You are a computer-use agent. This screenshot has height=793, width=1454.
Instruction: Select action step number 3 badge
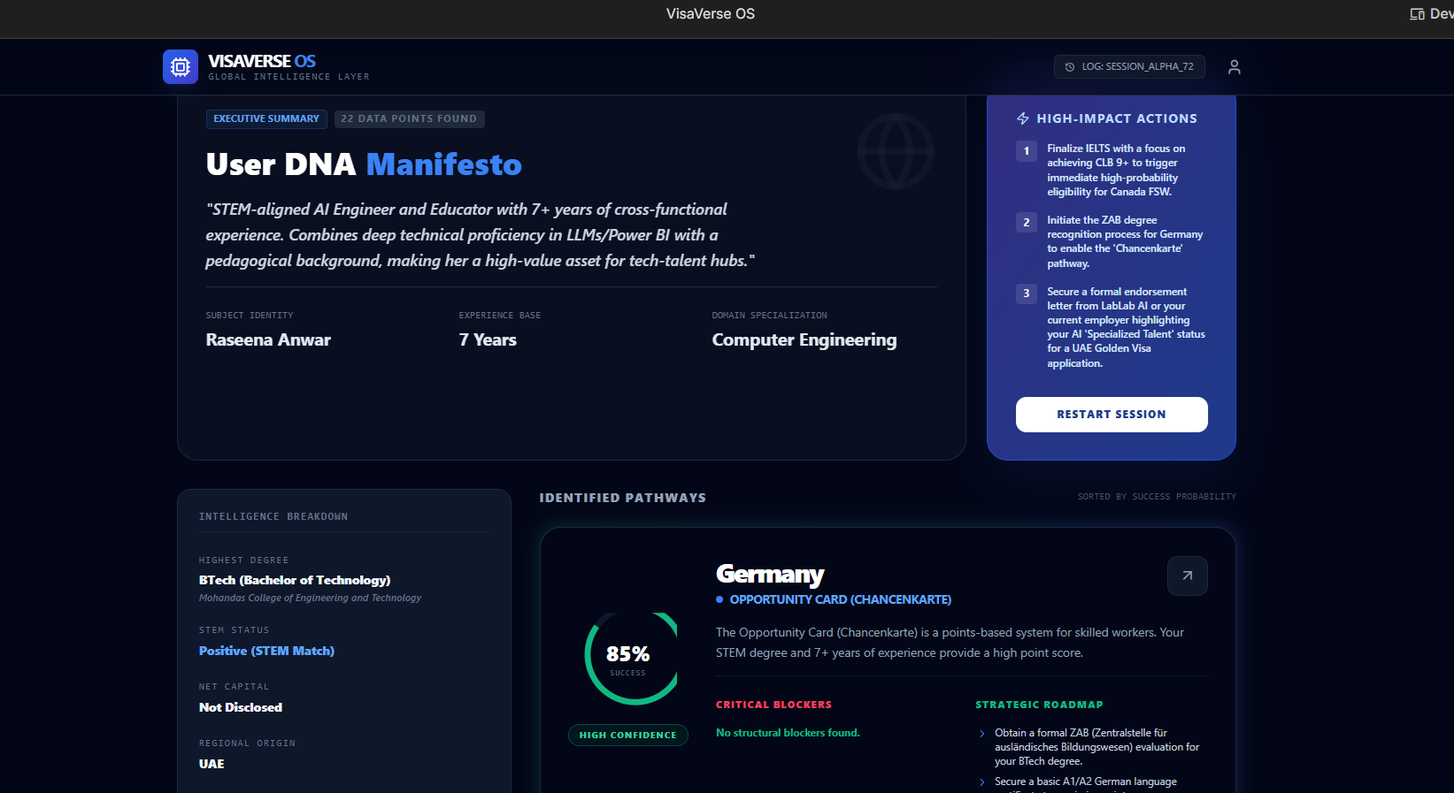pyautogui.click(x=1027, y=294)
